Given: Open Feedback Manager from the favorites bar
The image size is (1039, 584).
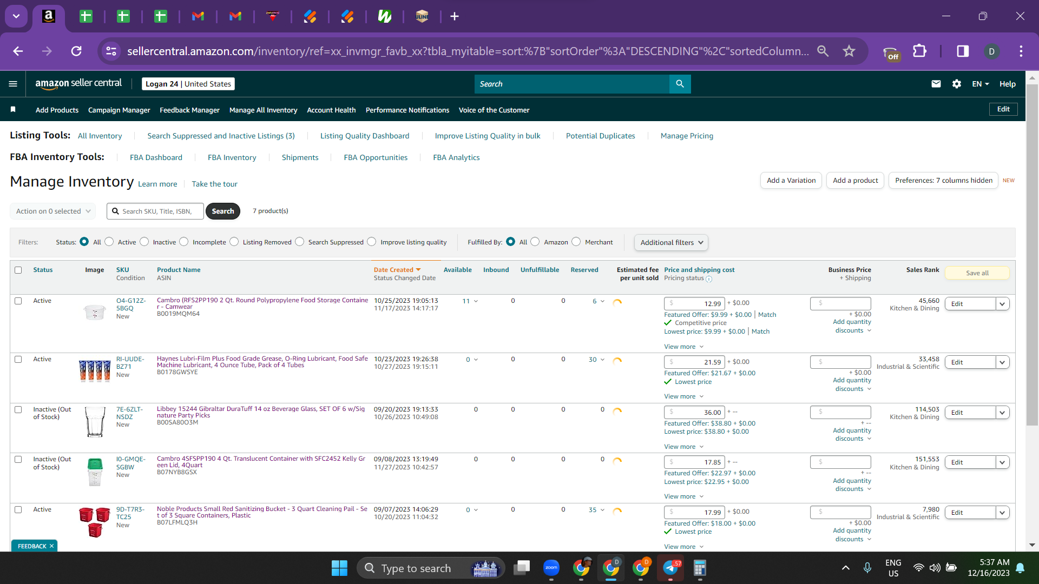Looking at the screenshot, I should 189,110.
